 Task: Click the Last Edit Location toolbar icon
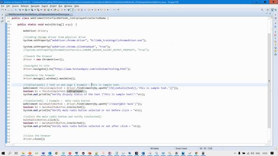[x=102, y=10]
